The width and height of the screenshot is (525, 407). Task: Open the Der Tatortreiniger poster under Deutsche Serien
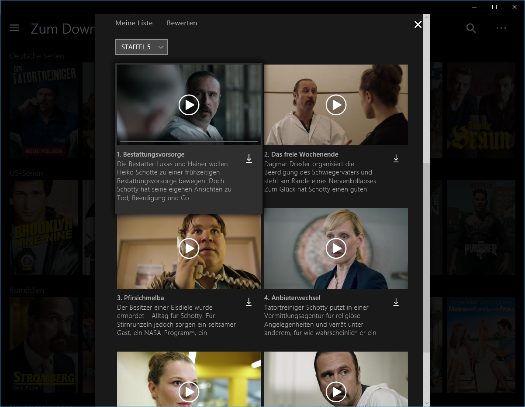pos(44,110)
